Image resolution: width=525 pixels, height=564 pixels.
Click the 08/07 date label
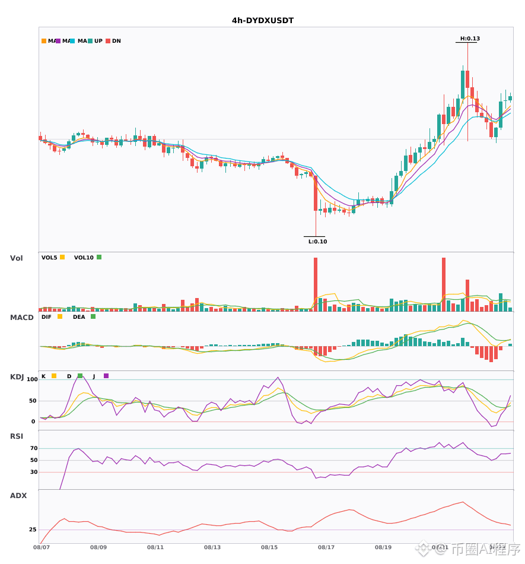pos(42,547)
